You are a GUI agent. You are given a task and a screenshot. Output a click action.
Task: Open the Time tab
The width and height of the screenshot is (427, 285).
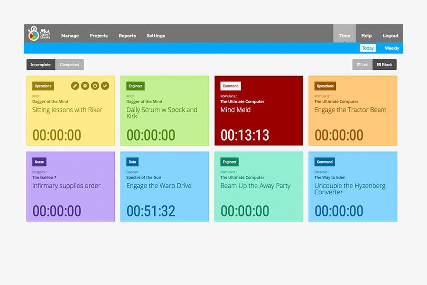click(x=344, y=35)
